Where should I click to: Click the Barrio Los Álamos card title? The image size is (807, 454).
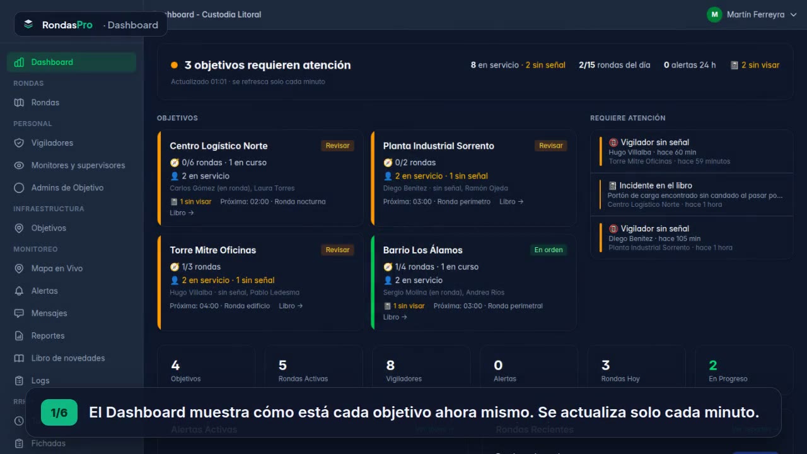coord(423,250)
